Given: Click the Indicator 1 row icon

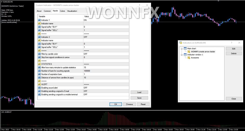Looking at the screenshot, I should (39, 20).
